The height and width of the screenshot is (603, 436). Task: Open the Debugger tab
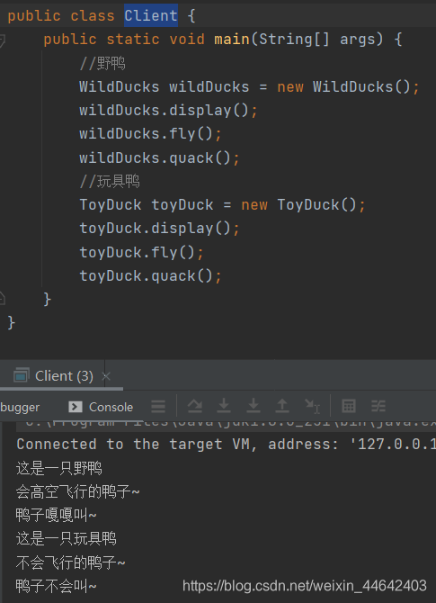click(x=20, y=408)
